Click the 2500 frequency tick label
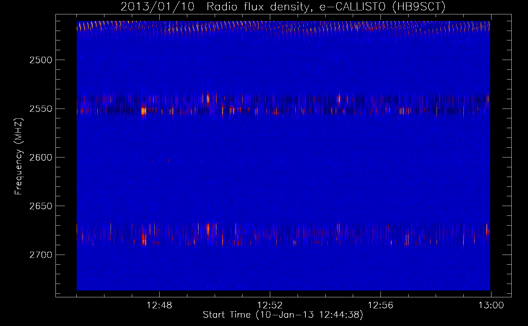 click(40, 60)
